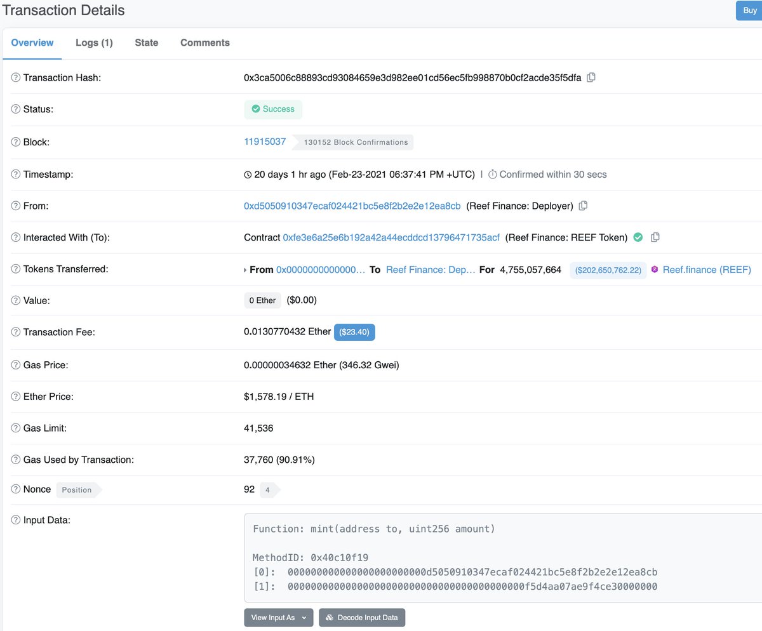The image size is (762, 631).
Task: Open the Comments tab
Action: click(x=205, y=43)
